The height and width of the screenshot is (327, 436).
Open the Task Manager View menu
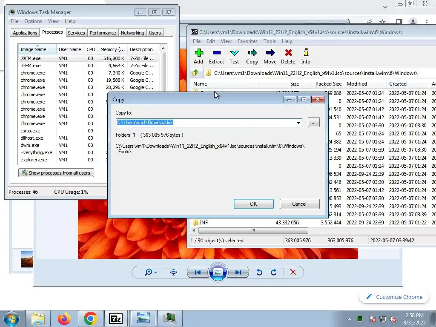[x=53, y=21]
